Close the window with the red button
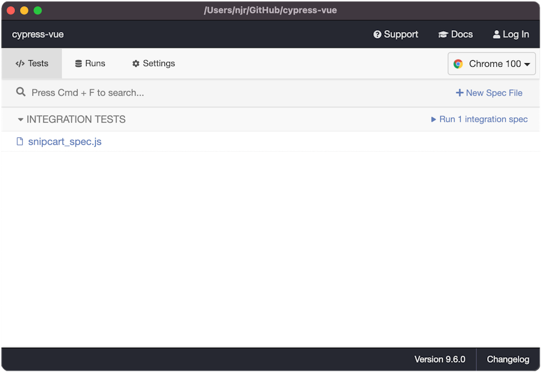The height and width of the screenshot is (373, 542). tap(11, 10)
